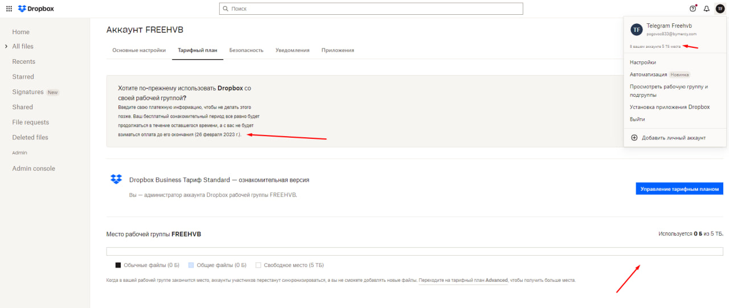
Task: Click the account email address text
Action: tap(671, 34)
